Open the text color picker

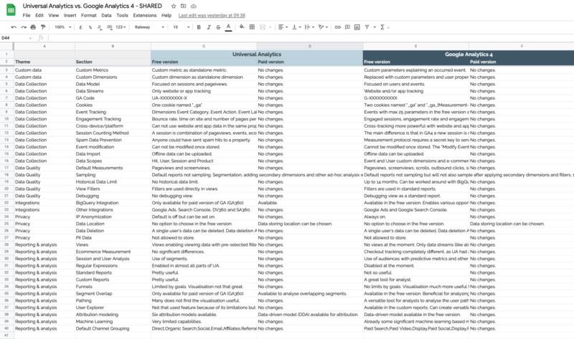coord(228,27)
